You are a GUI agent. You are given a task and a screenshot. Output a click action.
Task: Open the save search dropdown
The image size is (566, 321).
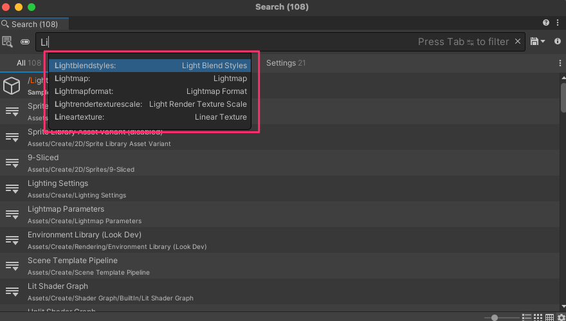coord(538,42)
